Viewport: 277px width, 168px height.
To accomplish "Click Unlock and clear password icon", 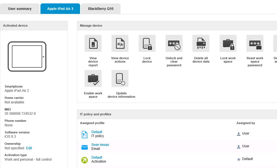I will (x=174, y=43).
